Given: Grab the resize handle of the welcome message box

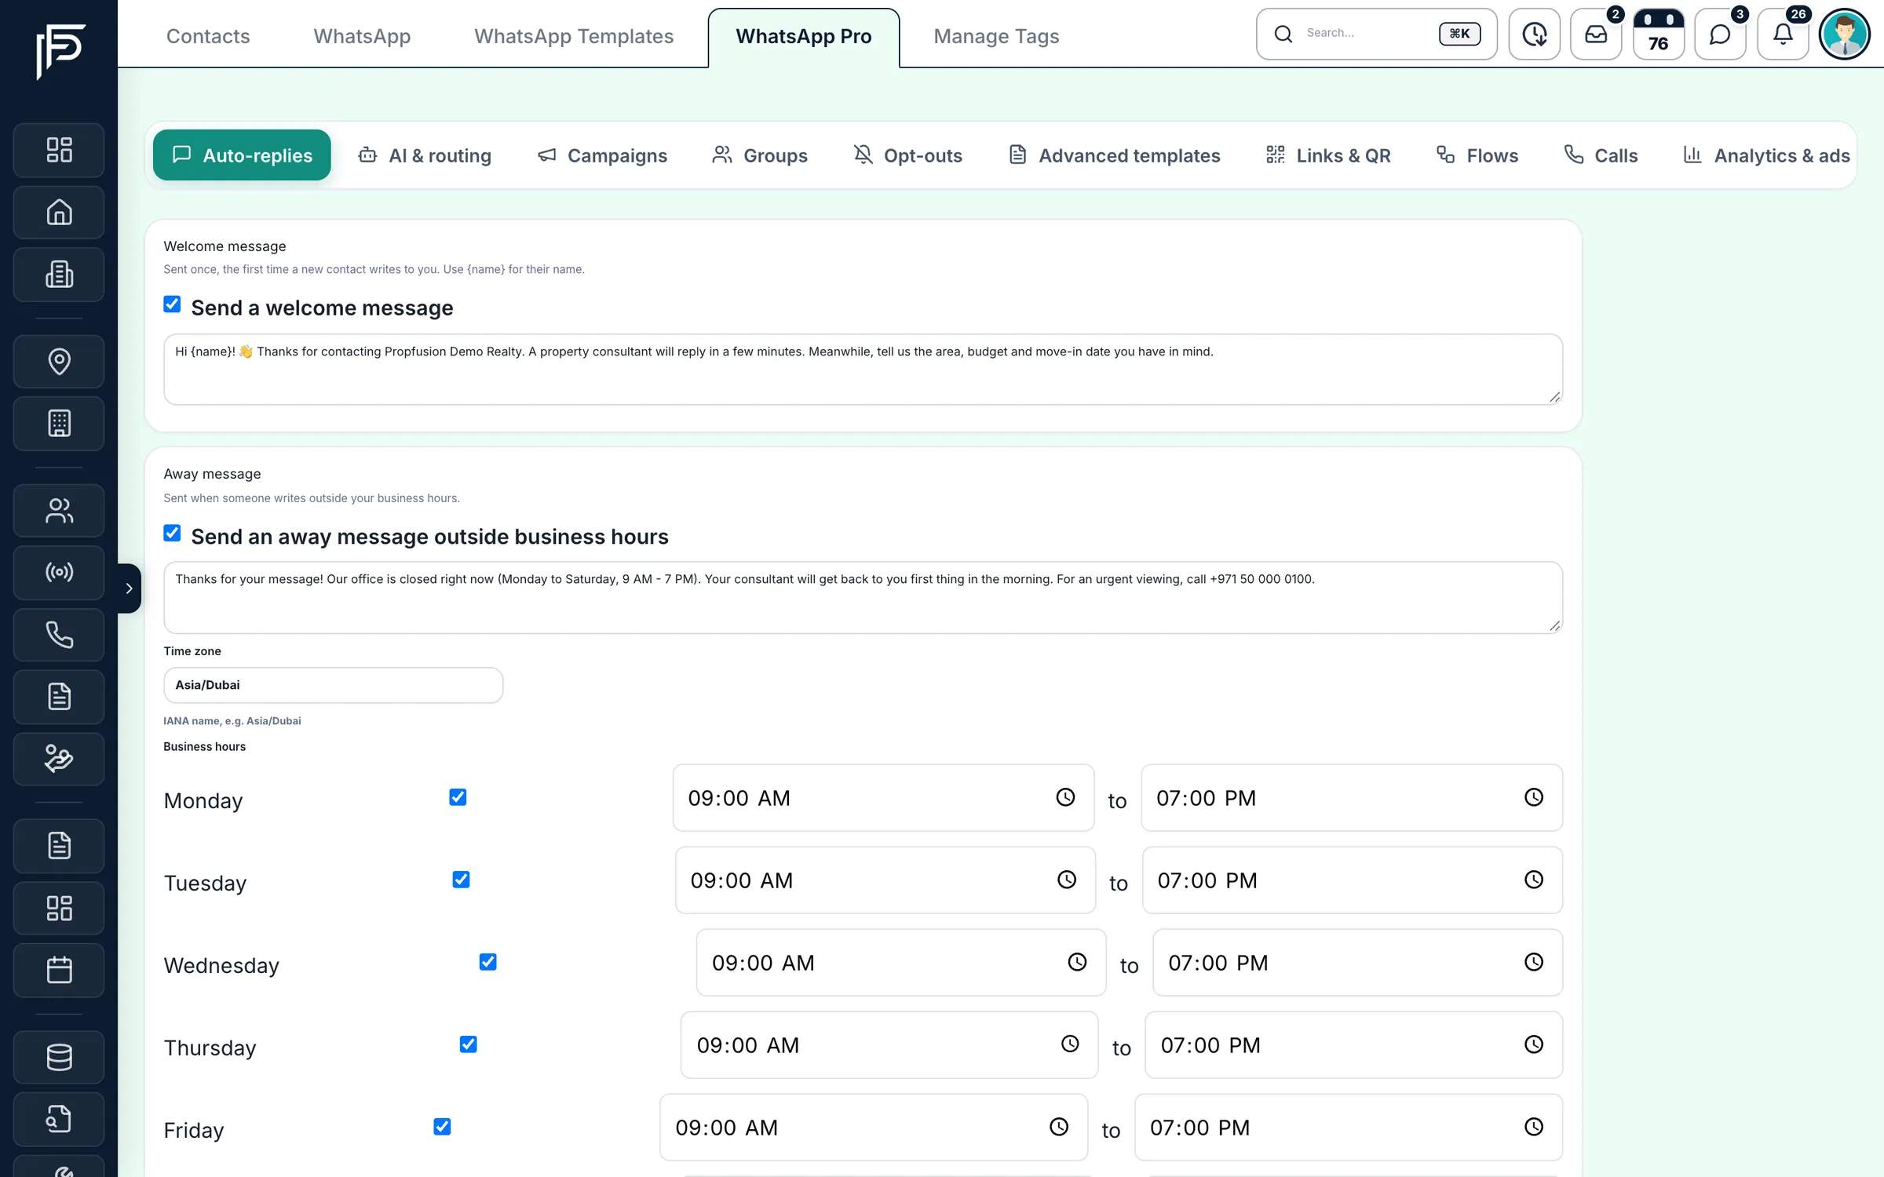Looking at the screenshot, I should [1554, 397].
